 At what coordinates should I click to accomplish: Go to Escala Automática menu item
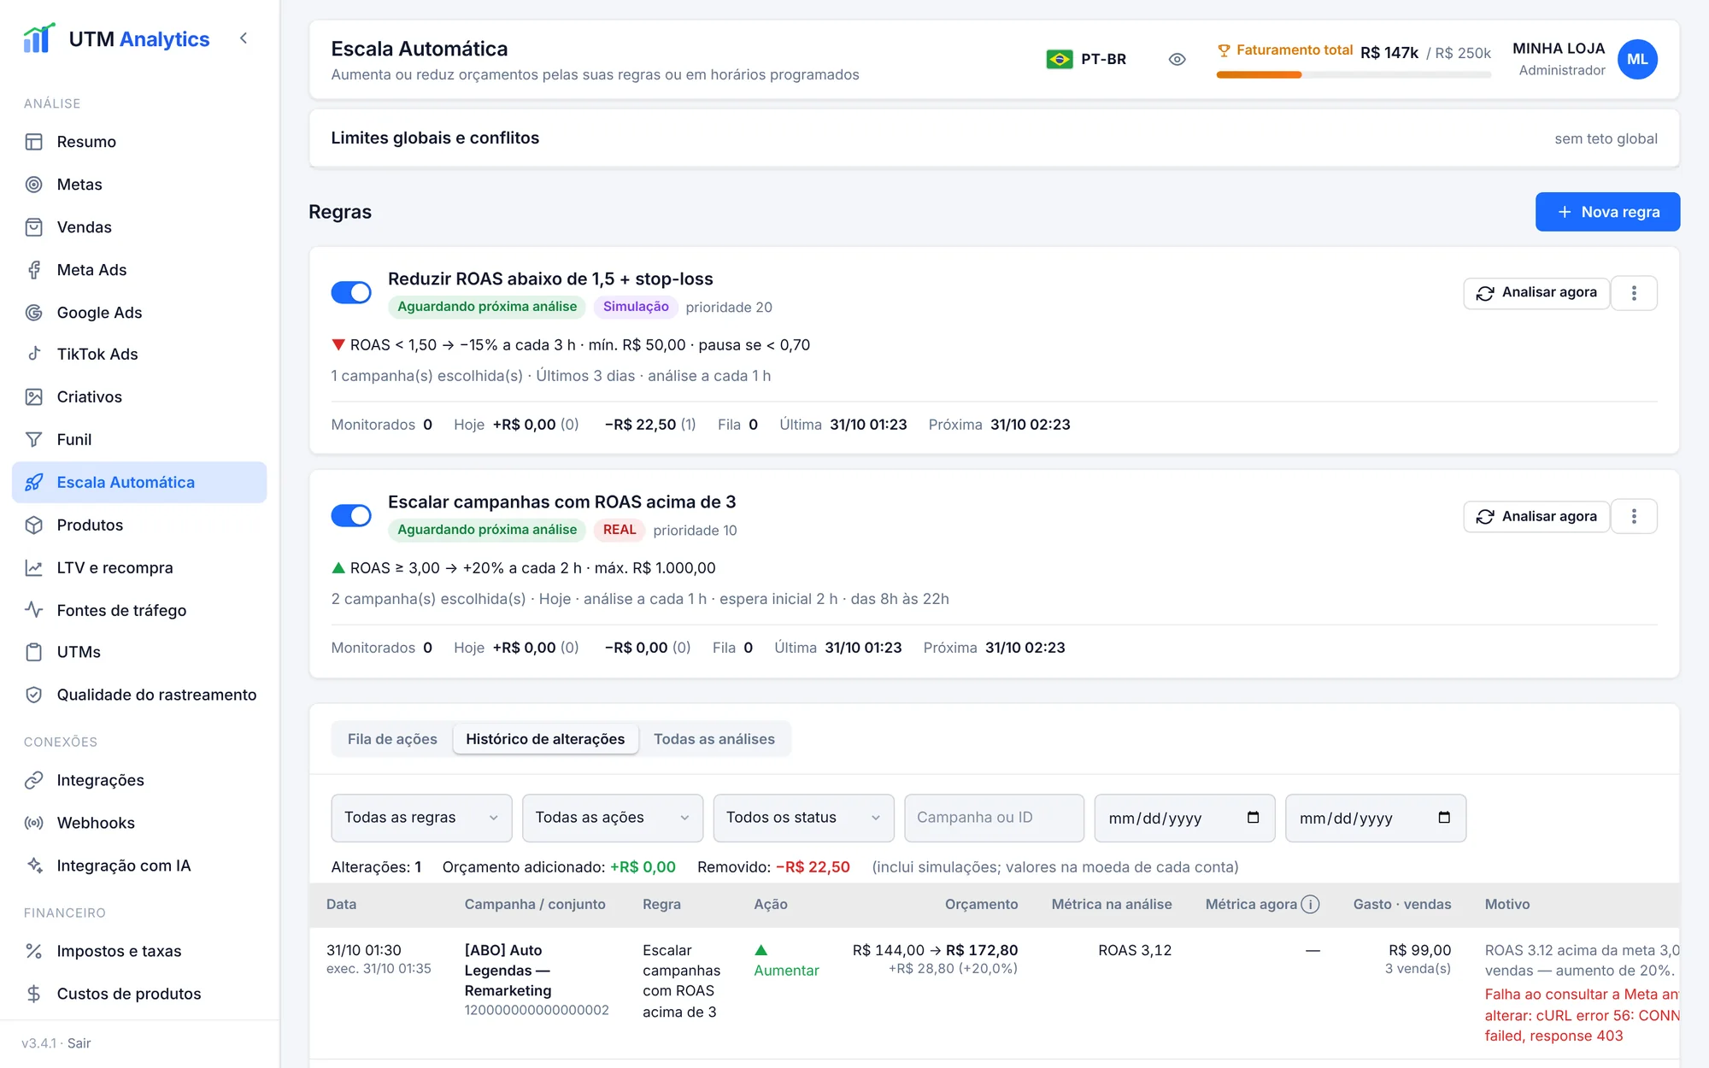pos(139,482)
